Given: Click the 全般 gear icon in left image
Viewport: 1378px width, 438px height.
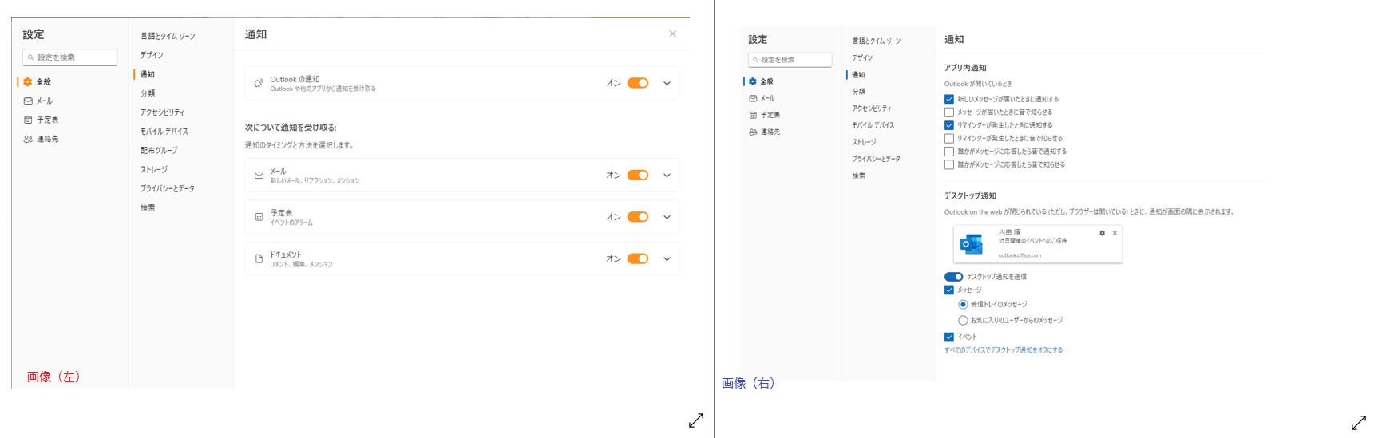Looking at the screenshot, I should pyautogui.click(x=28, y=82).
